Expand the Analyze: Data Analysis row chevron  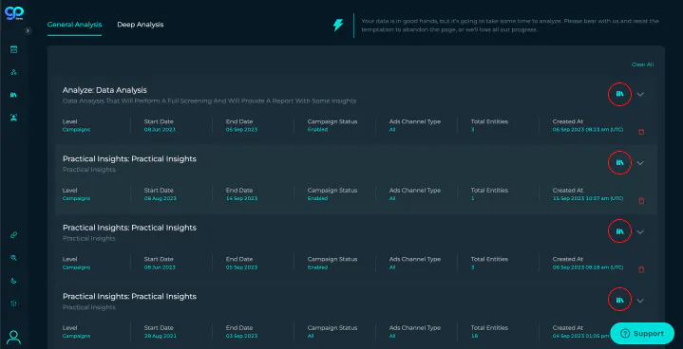click(640, 94)
